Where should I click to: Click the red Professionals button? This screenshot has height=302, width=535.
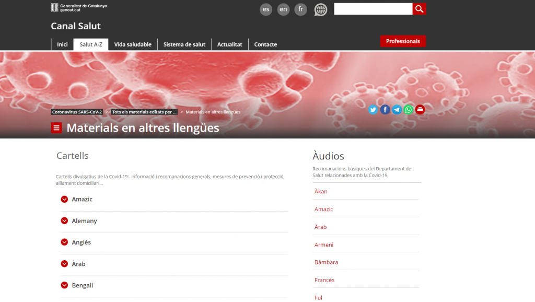(403, 41)
